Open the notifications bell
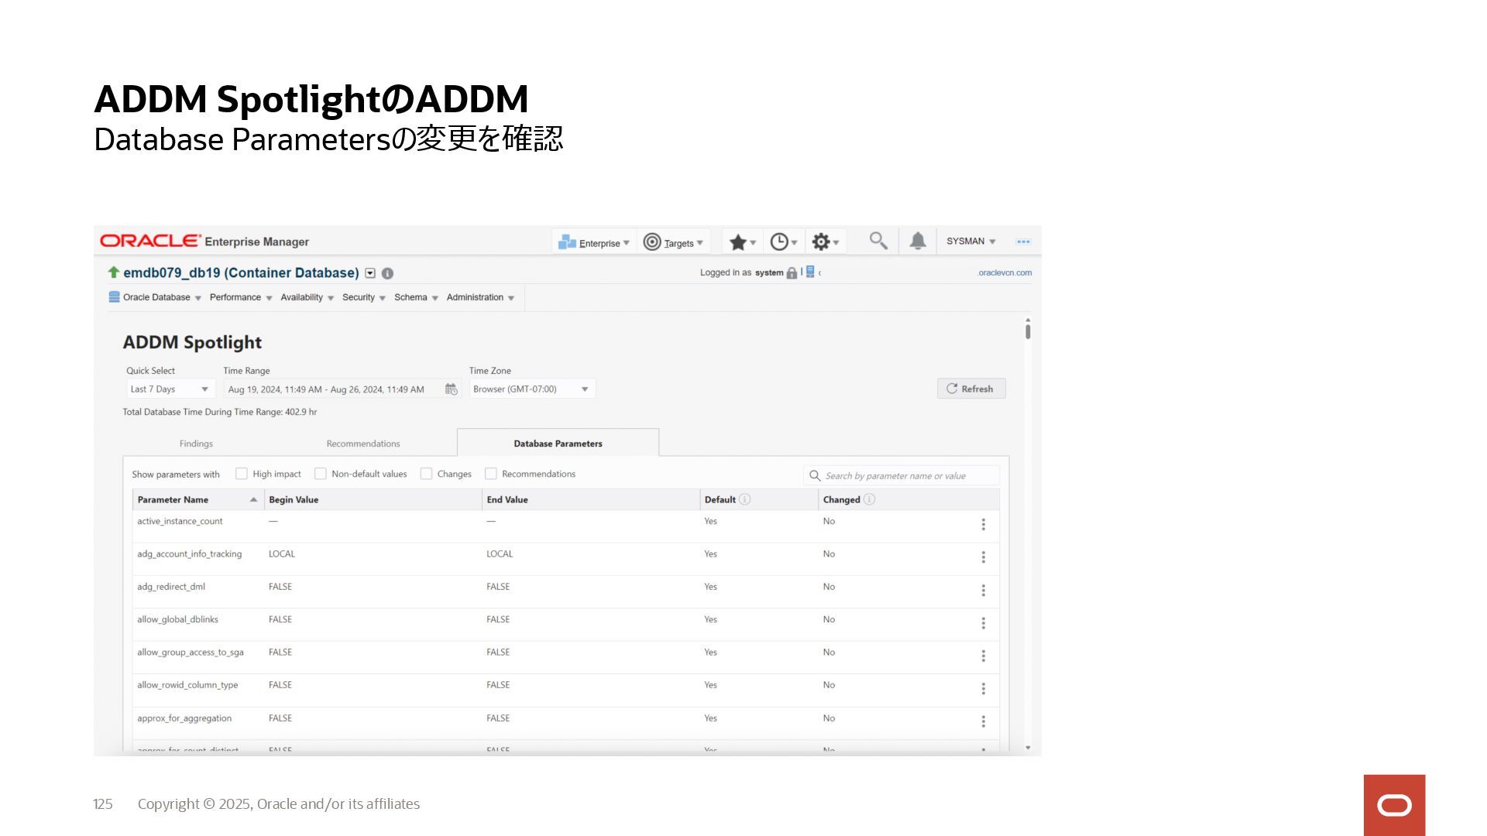 (x=918, y=241)
